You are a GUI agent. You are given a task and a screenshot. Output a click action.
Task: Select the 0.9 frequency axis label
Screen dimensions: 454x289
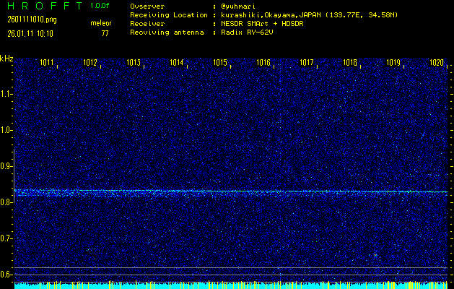coord(6,166)
